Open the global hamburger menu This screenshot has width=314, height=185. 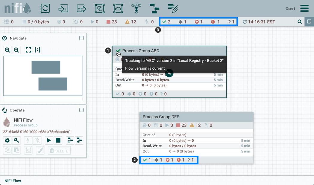tap(304, 8)
